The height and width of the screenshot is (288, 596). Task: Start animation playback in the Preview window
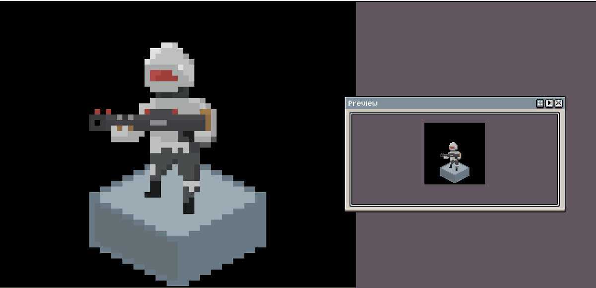[549, 103]
